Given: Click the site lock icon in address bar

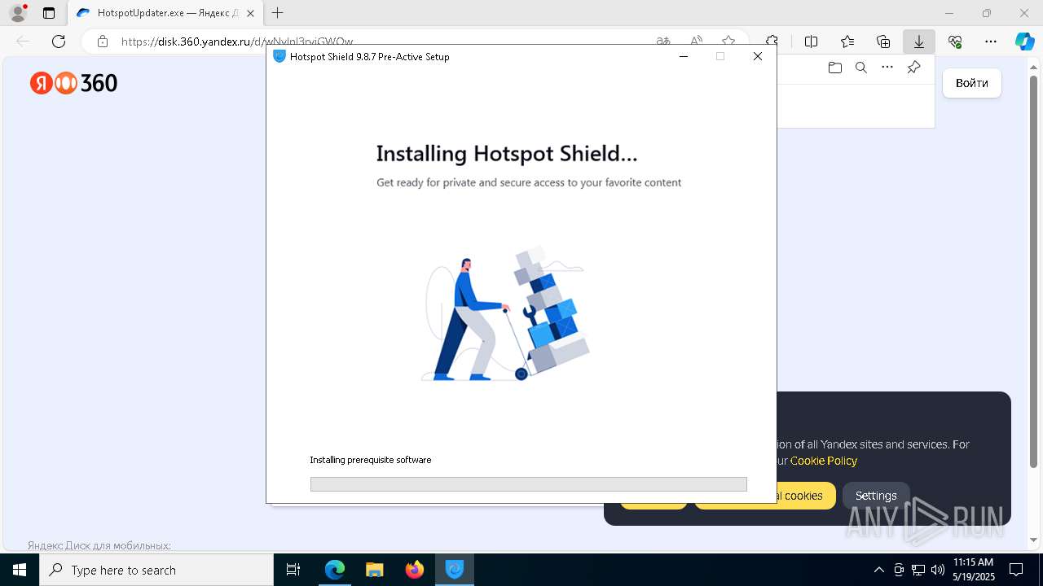Looking at the screenshot, I should (103, 42).
